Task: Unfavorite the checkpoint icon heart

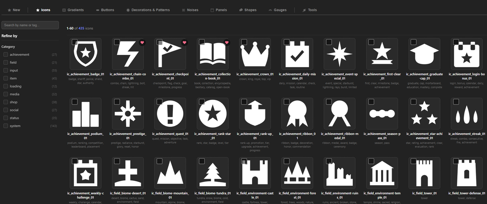Action: [x=184, y=42]
